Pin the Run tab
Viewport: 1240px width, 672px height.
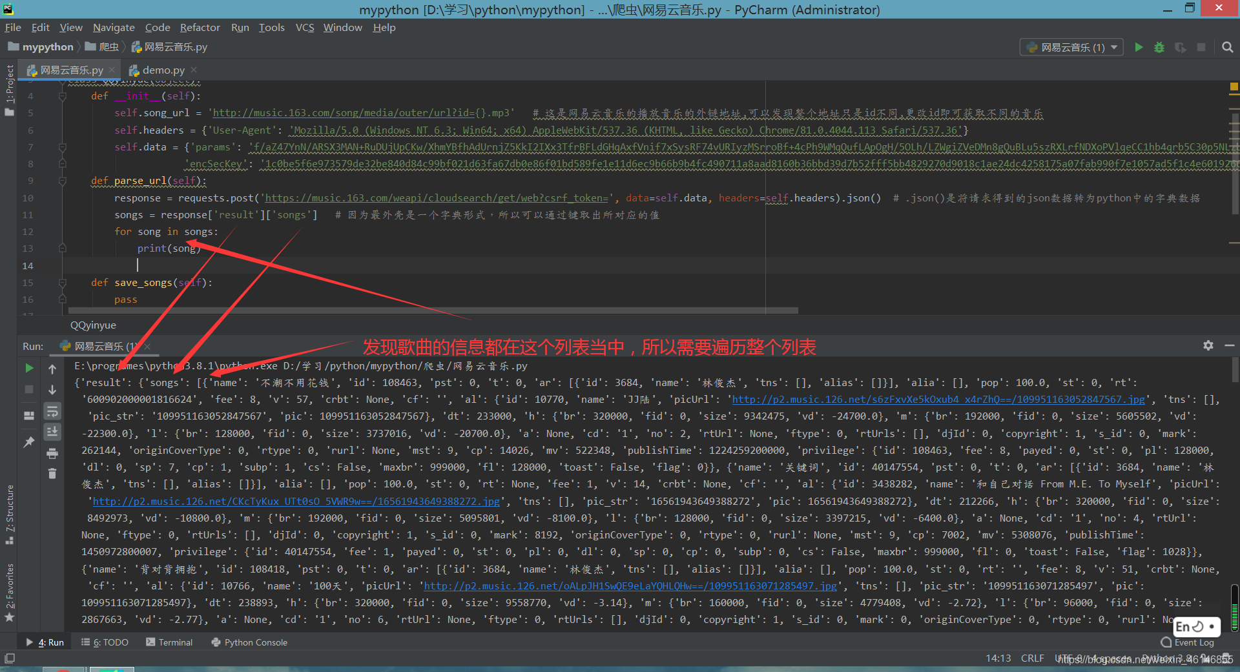click(x=29, y=442)
